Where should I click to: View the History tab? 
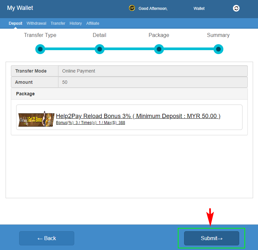tap(76, 23)
